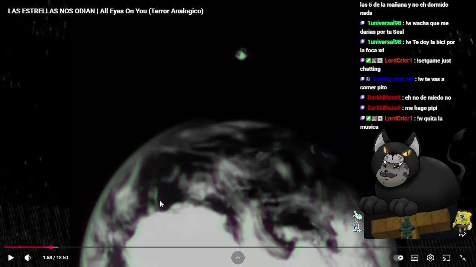
Task: Play the paused video
Action: point(11,258)
